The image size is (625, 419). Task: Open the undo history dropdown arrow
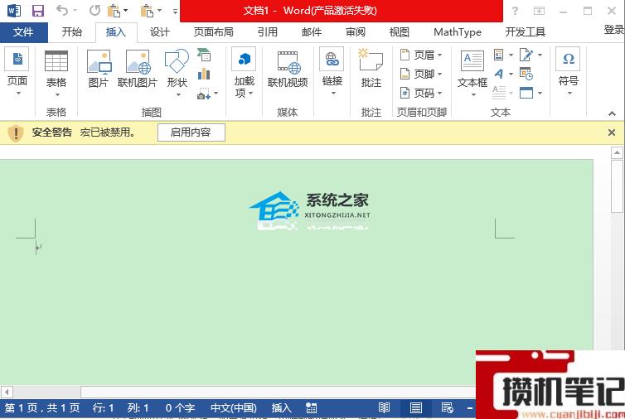[x=75, y=11]
